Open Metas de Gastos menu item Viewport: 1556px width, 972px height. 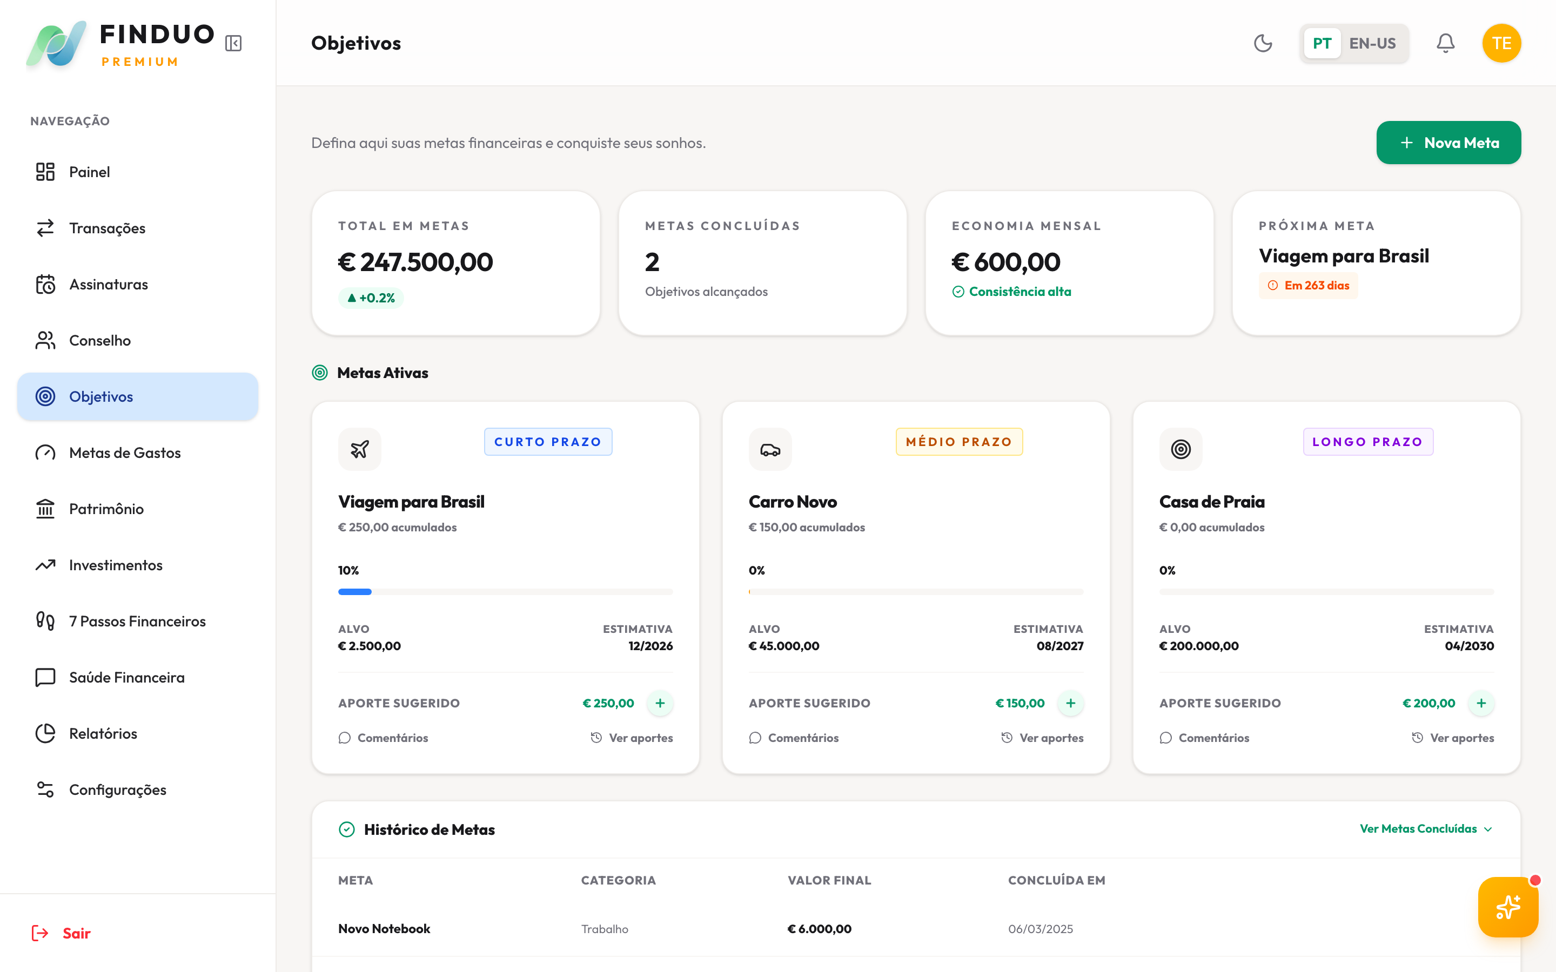pos(125,453)
